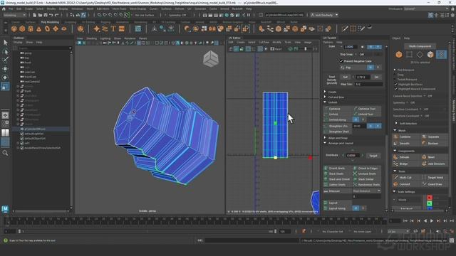Toggle Highlight Nearest Component checkbox
The height and width of the screenshot is (256, 456).
pyautogui.click(x=396, y=89)
